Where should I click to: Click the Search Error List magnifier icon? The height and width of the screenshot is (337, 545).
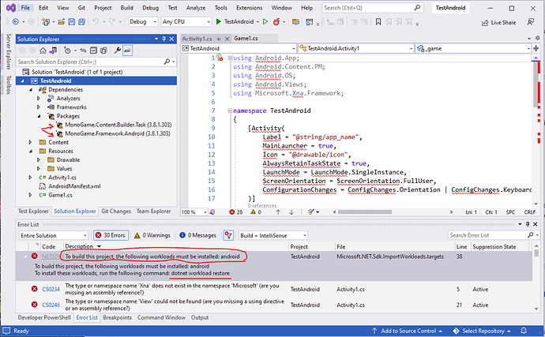531,235
